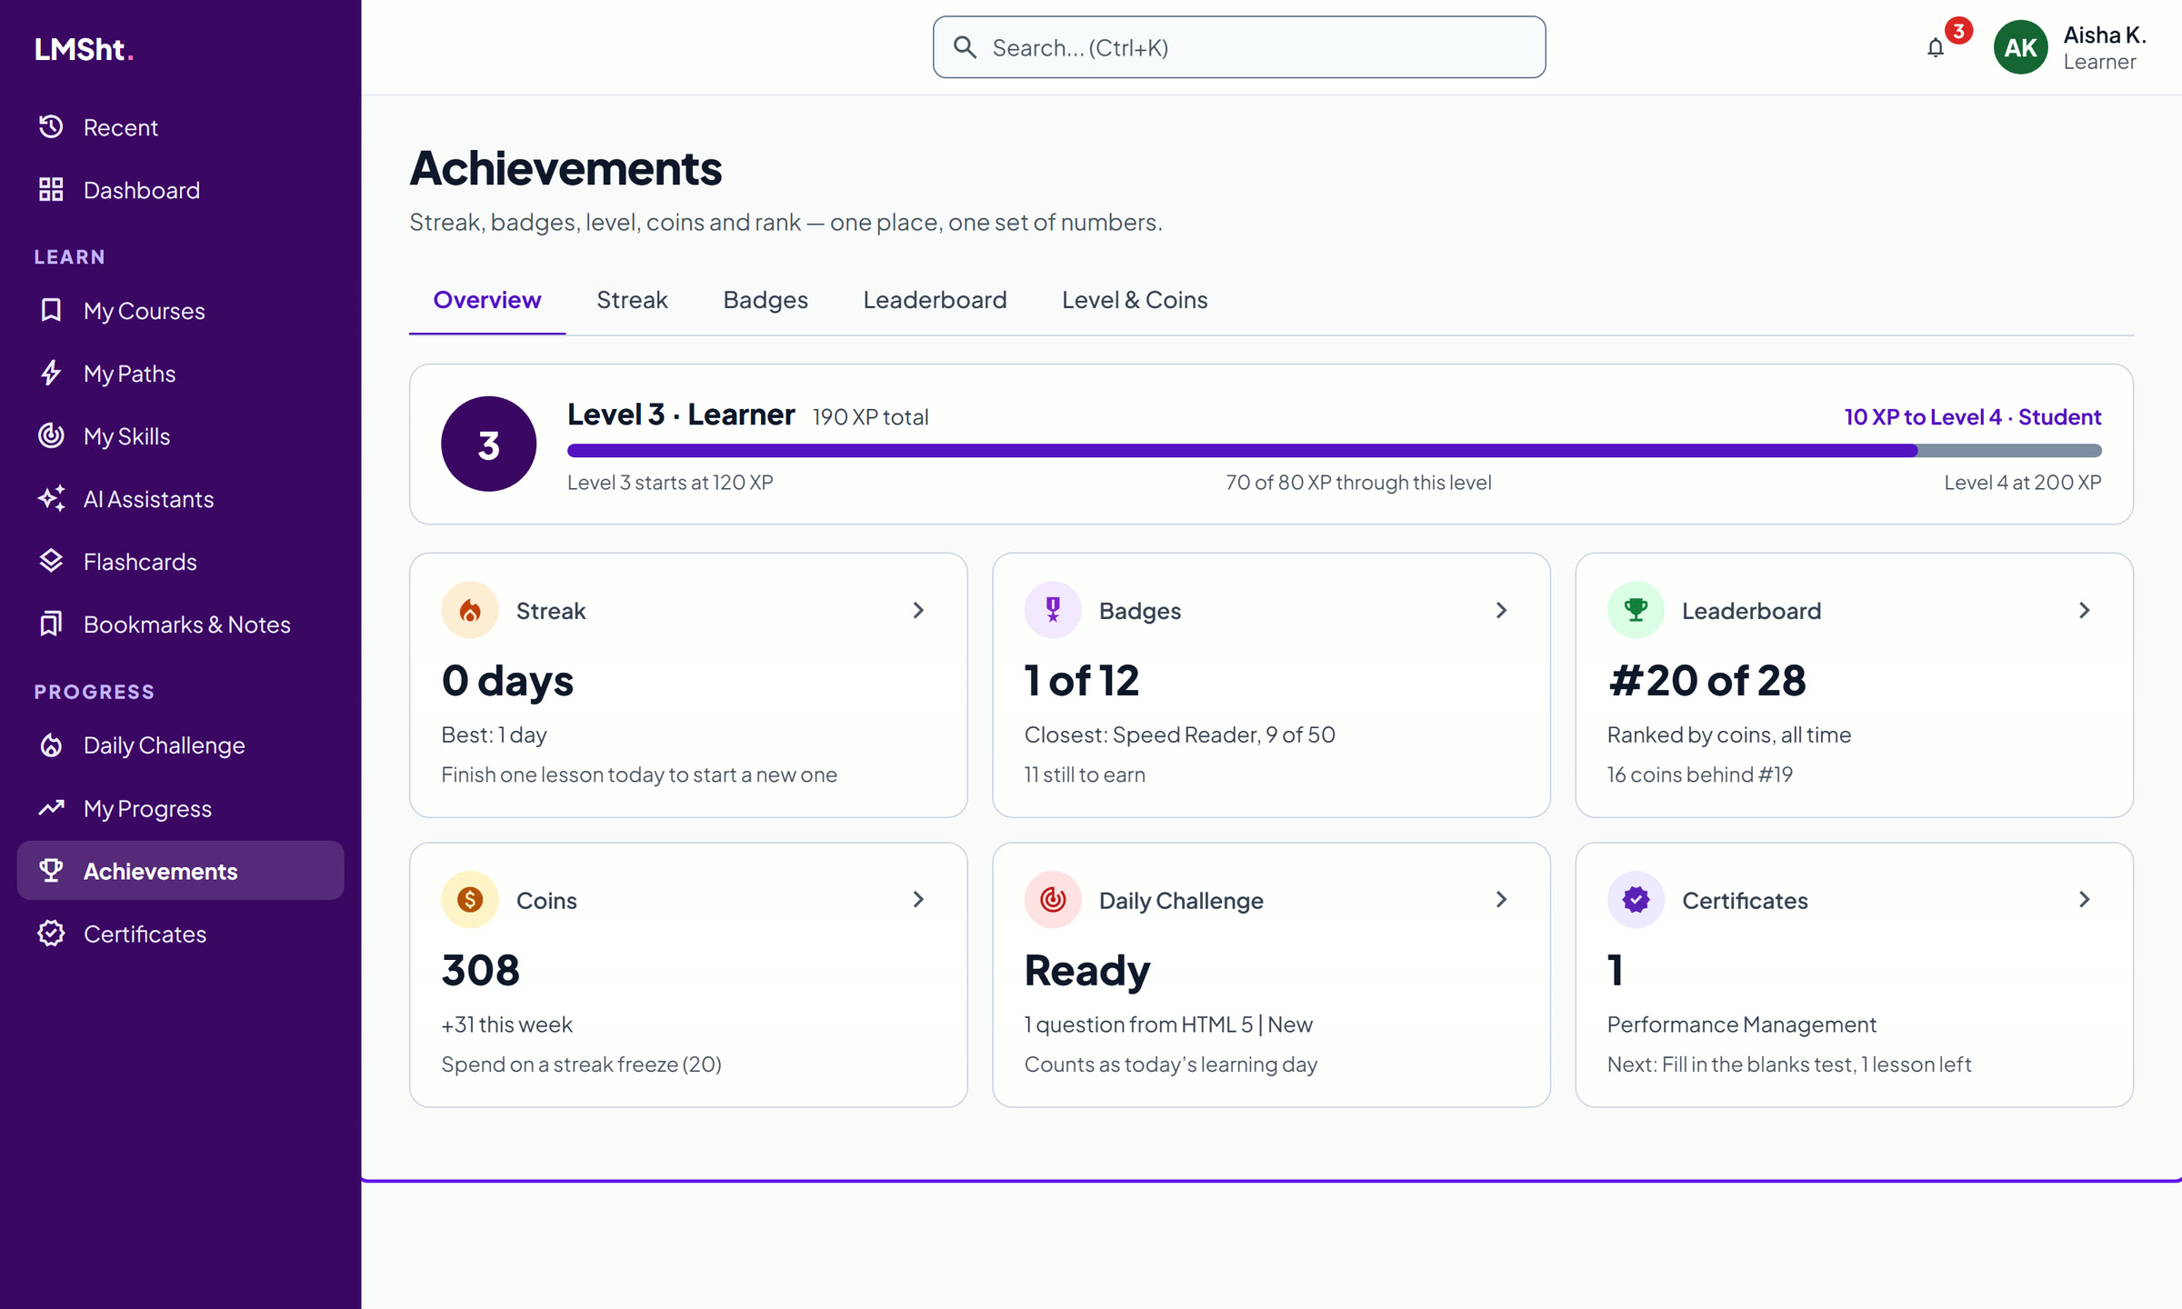The image size is (2182, 1309).
Task: Click the Certificates badge icon in sidebar
Action: (x=51, y=934)
